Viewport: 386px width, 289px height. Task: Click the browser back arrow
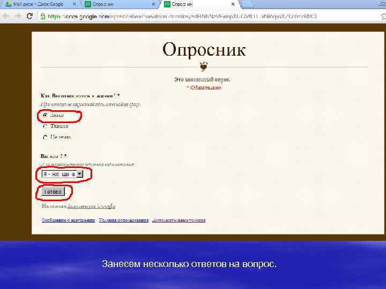click(x=6, y=16)
